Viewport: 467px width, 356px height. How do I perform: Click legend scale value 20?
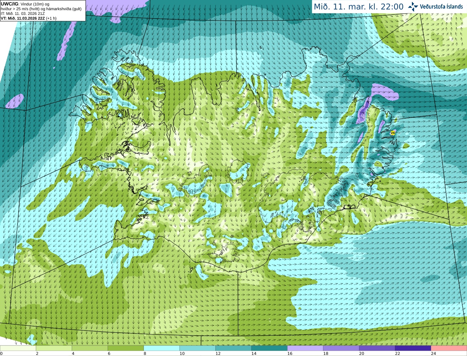(x=362, y=353)
